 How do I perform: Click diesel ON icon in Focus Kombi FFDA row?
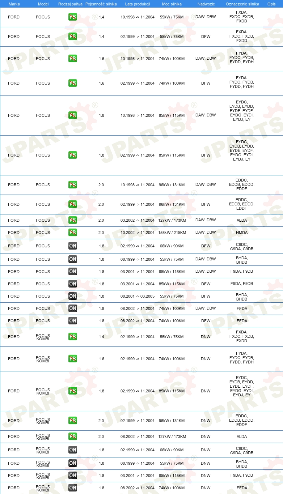coord(73,488)
